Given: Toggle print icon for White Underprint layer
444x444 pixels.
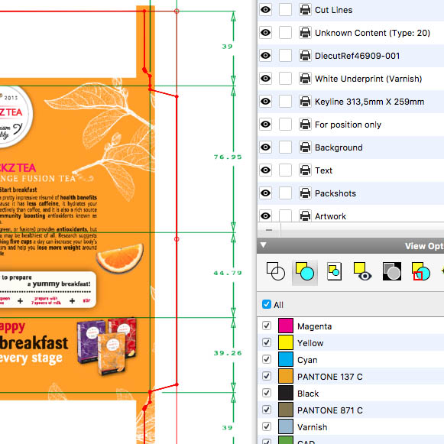Looking at the screenshot, I should pos(305,79).
